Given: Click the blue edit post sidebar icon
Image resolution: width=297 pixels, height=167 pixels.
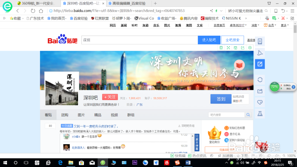Looking at the screenshot, I should (260, 64).
